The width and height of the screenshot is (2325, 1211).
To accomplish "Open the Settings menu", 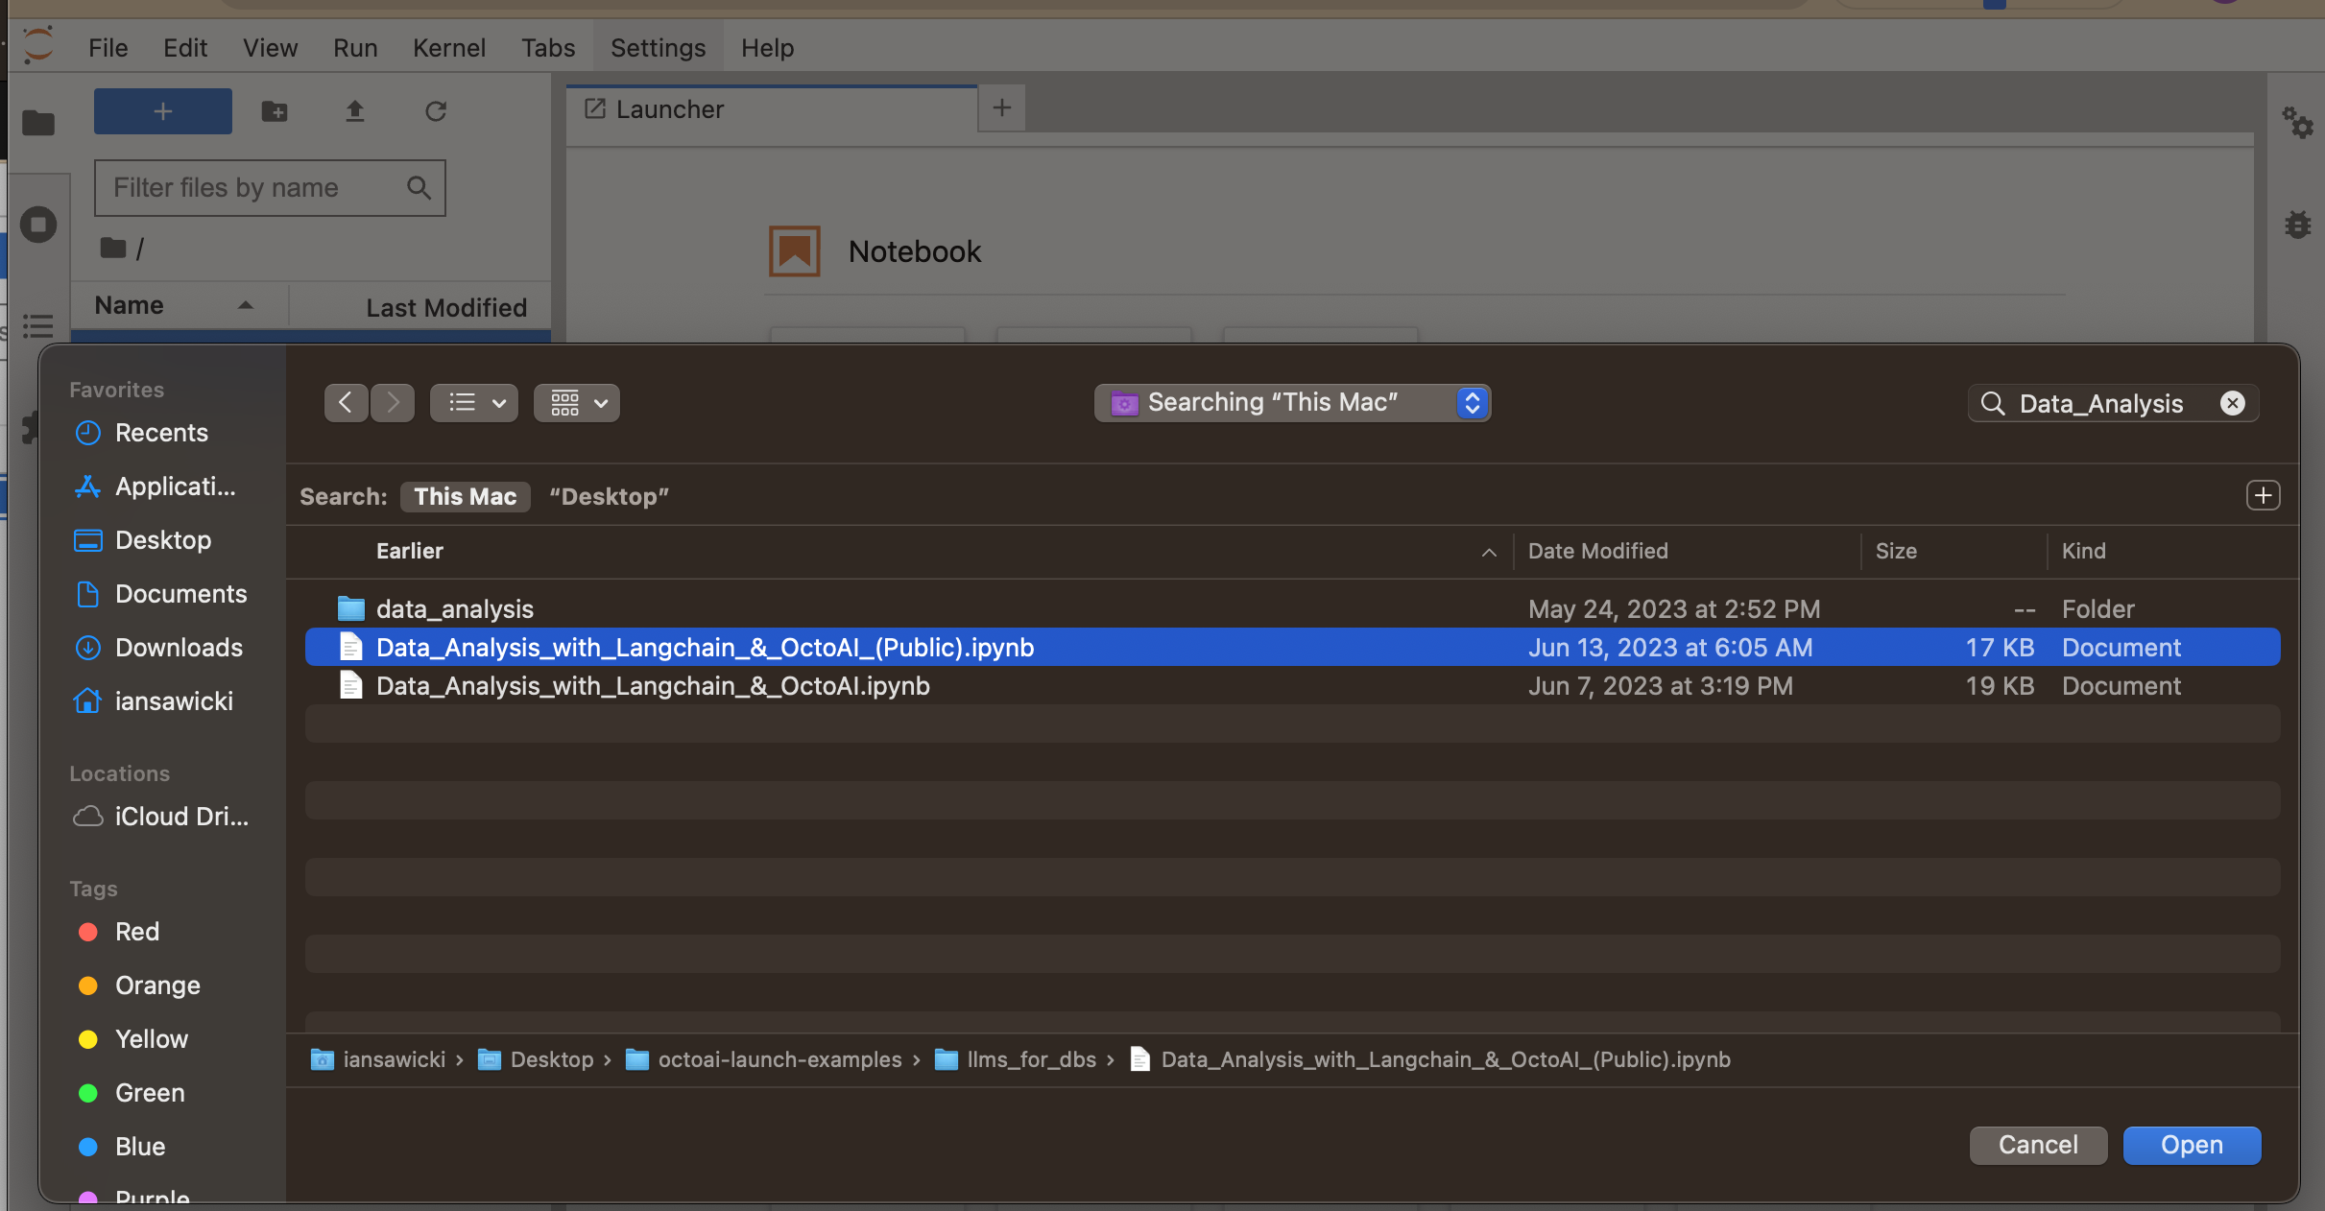I will (x=658, y=48).
